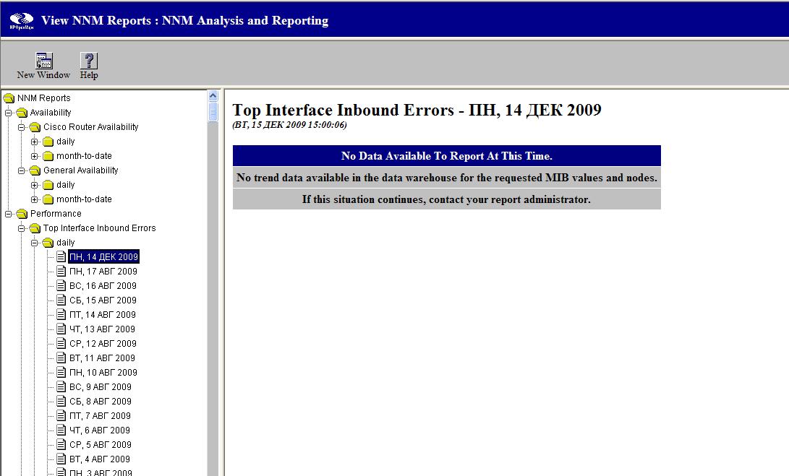Expand month-to-date under General Availability
Screen dimensions: 789x476
coord(35,199)
